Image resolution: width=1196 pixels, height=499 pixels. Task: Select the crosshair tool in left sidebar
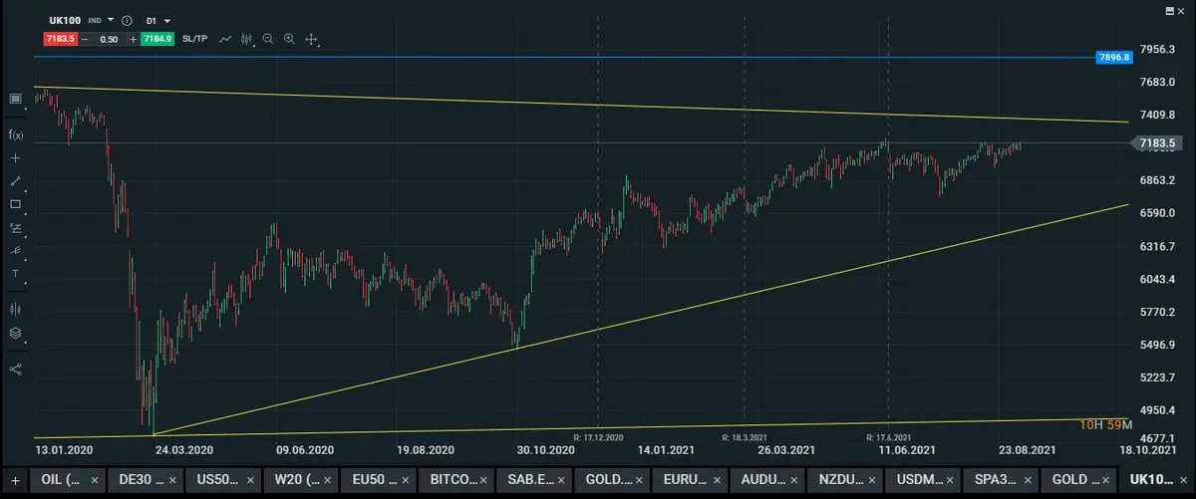[15, 158]
